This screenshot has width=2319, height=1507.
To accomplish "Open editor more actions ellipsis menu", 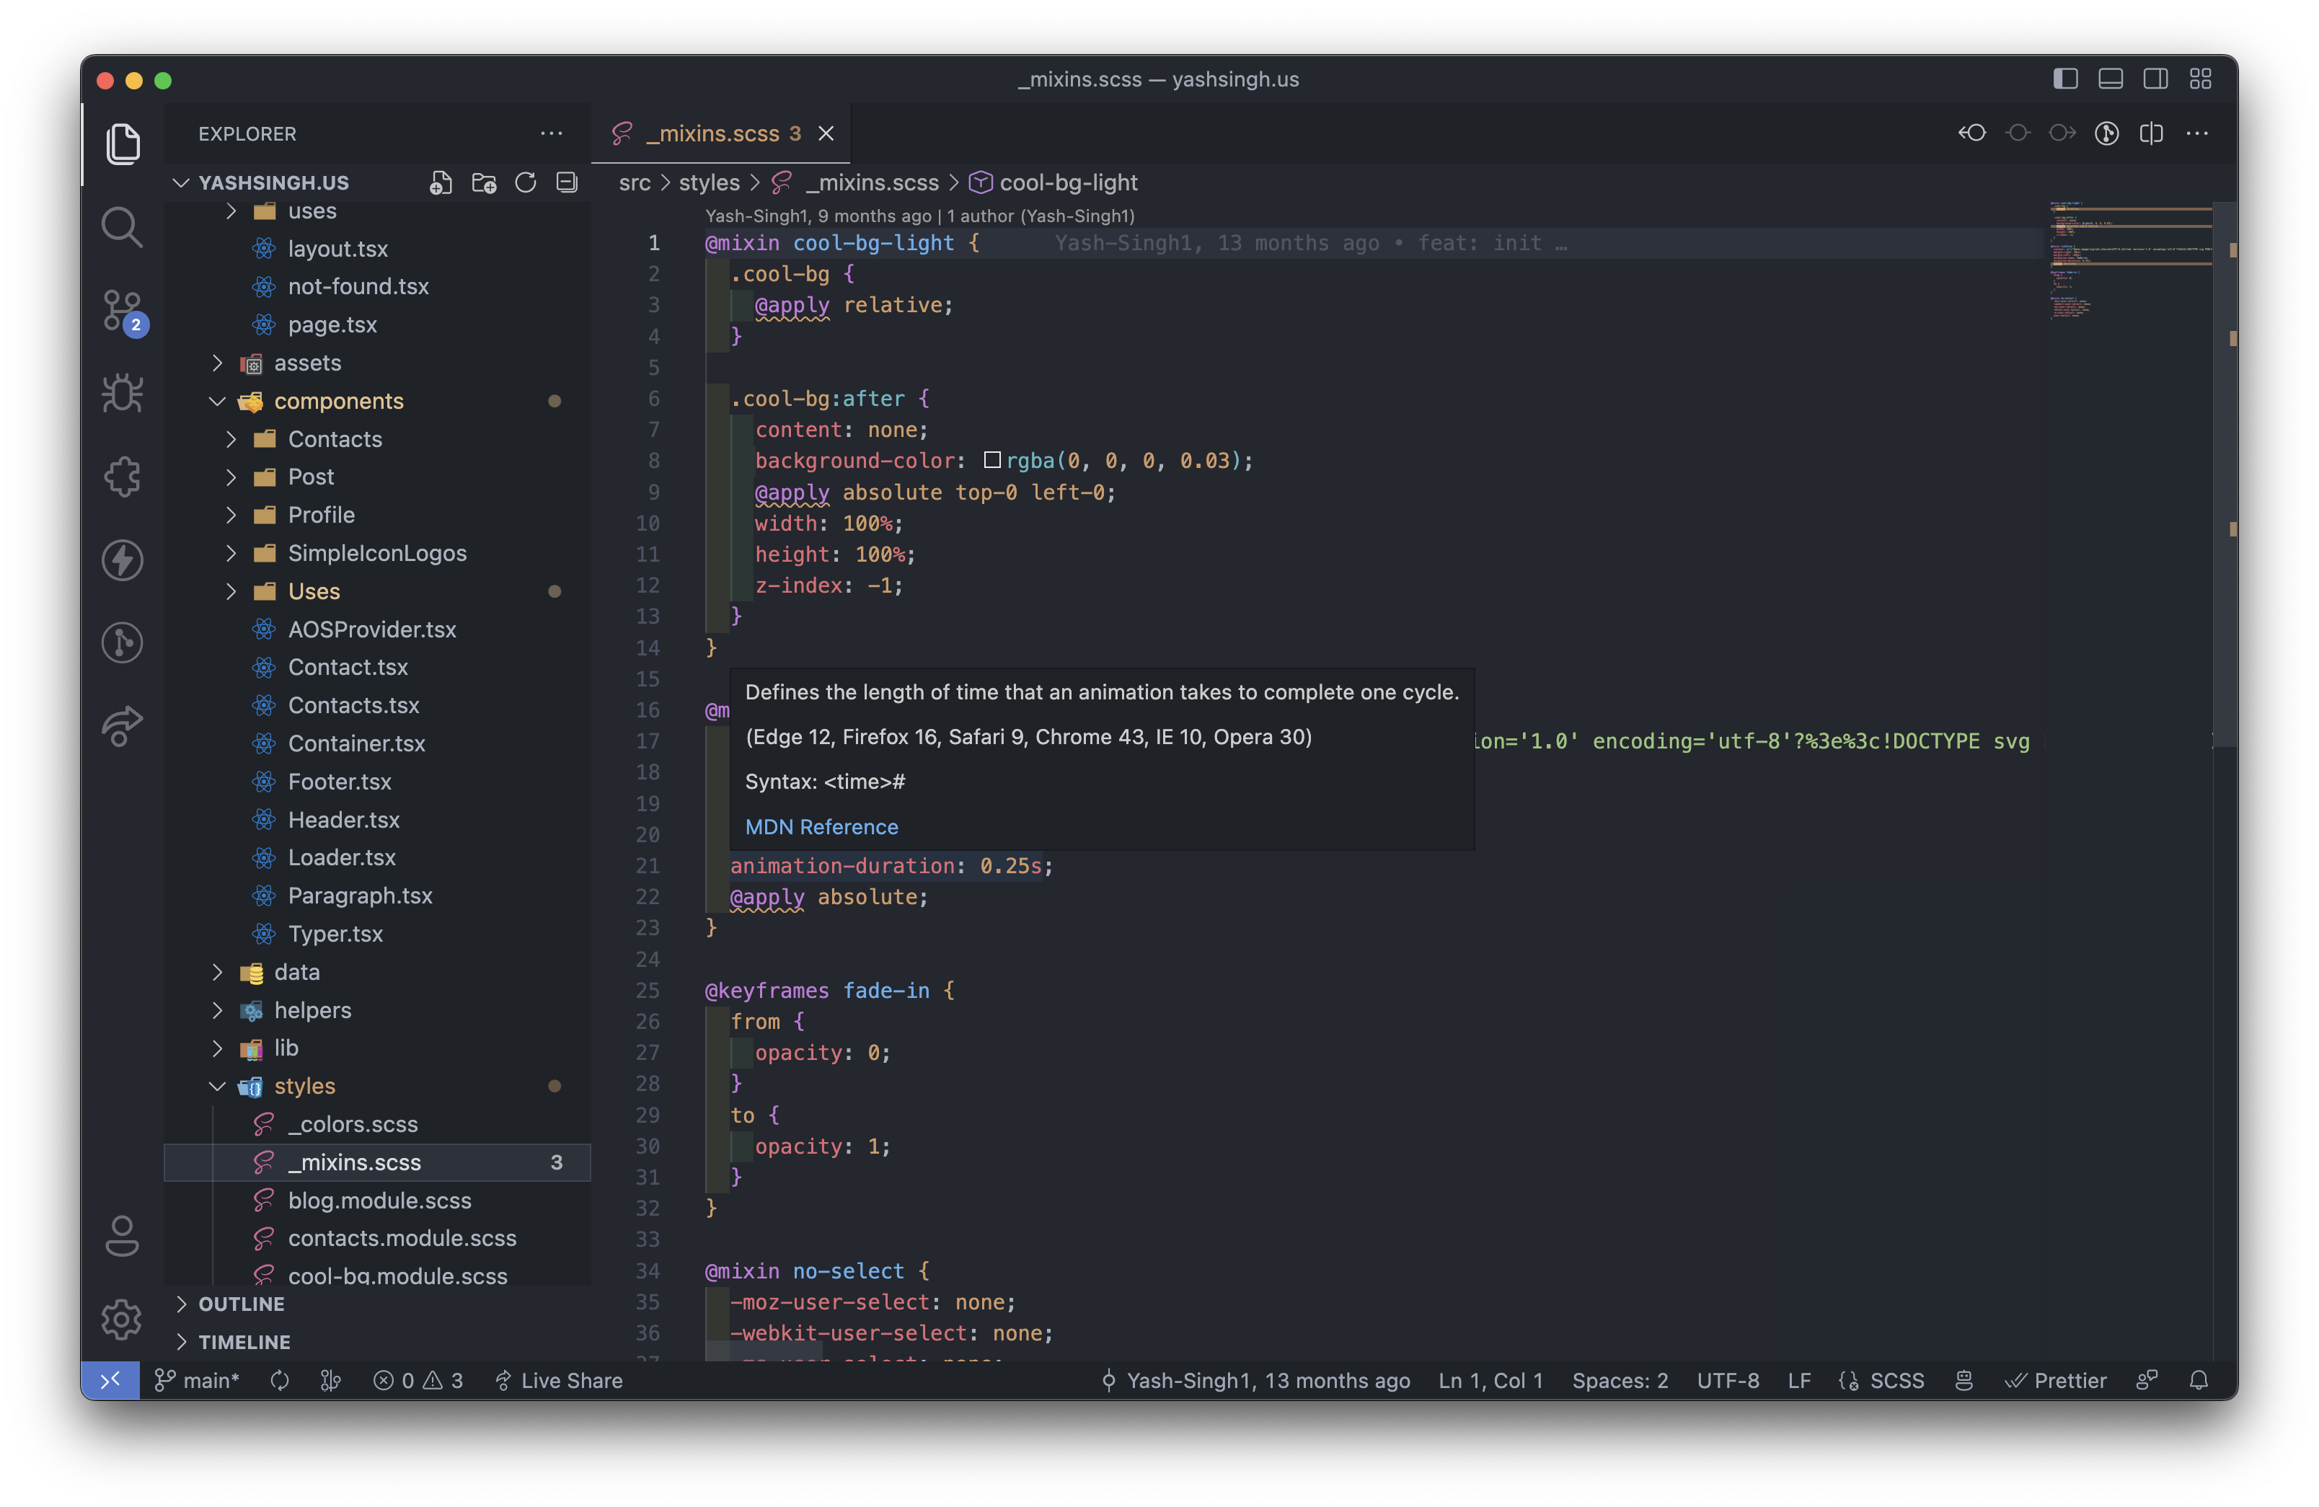I will pyautogui.click(x=2197, y=133).
